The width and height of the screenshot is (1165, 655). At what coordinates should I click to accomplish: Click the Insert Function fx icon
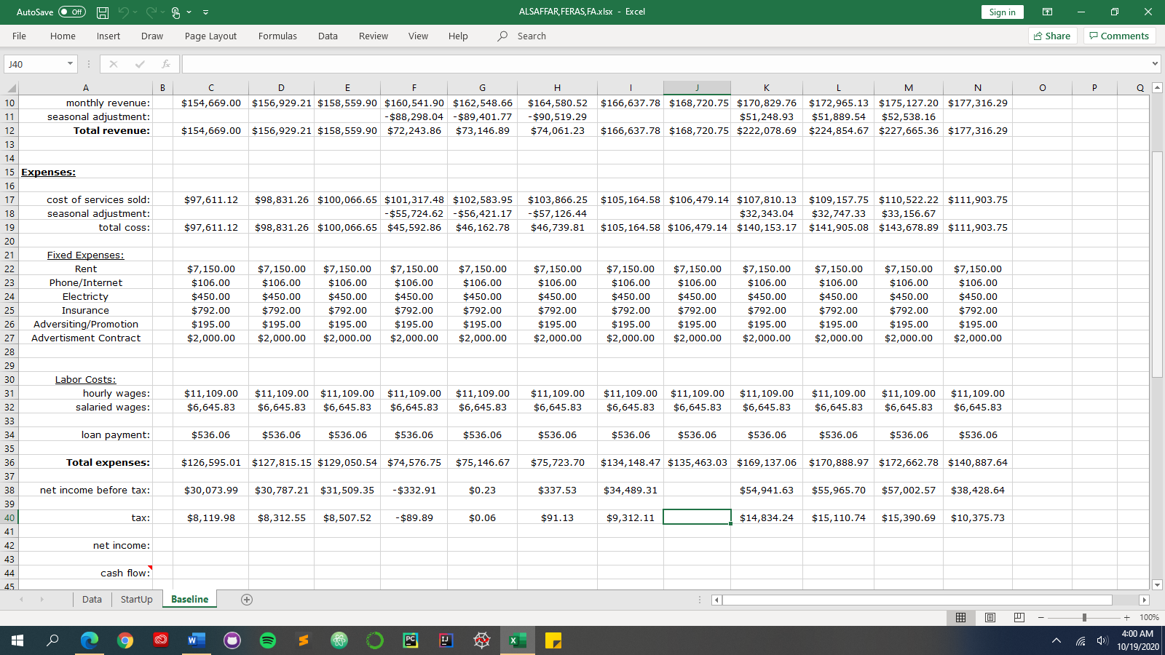(166, 64)
